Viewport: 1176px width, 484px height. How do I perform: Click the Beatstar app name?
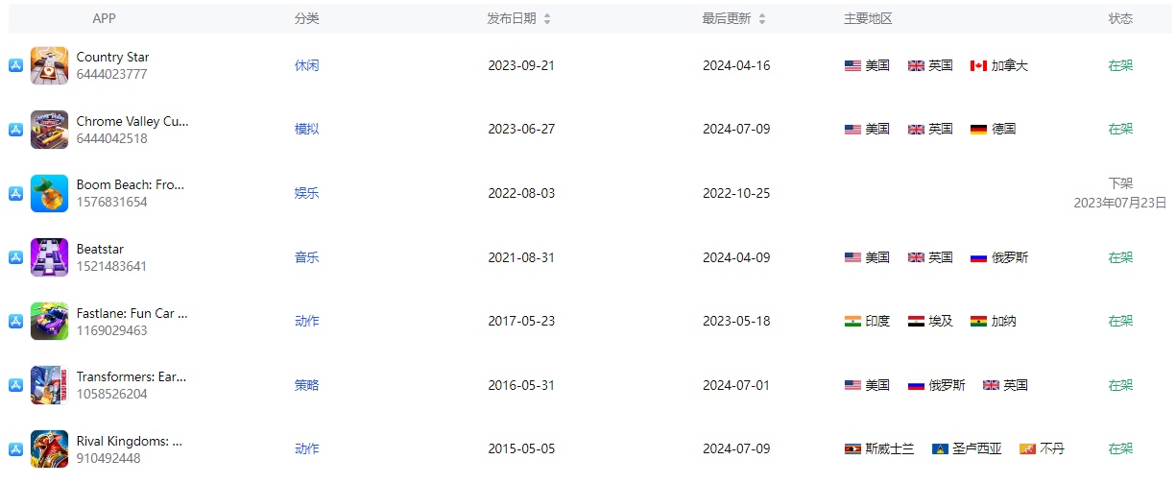click(x=100, y=249)
